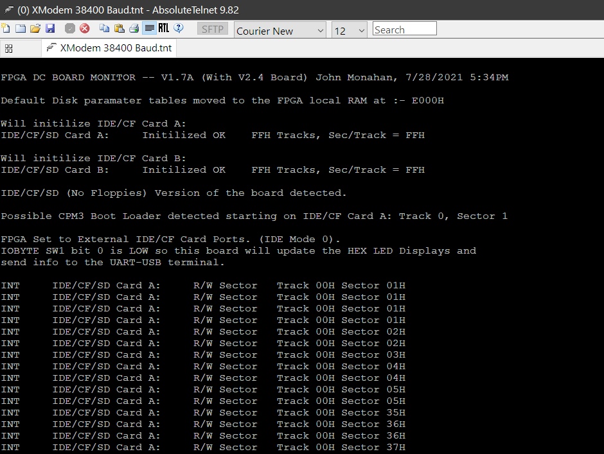Click 'send info to the UART-USB terminal' line

[x=112, y=262]
